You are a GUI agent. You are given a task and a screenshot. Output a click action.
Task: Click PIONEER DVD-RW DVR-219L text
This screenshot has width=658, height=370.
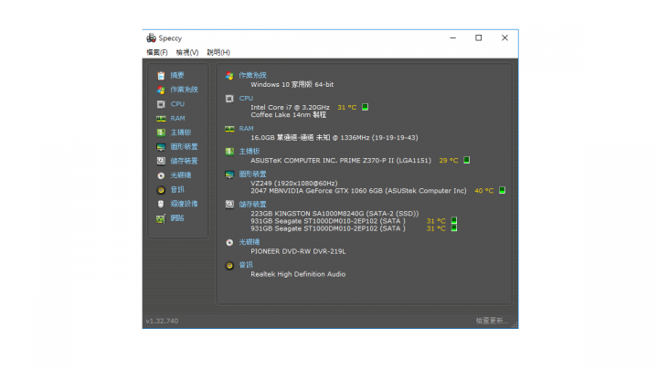[x=298, y=251]
